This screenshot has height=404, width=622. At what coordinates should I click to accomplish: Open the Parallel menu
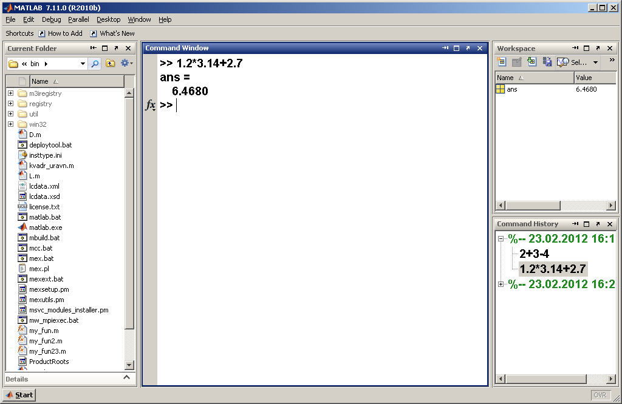pyautogui.click(x=78, y=19)
